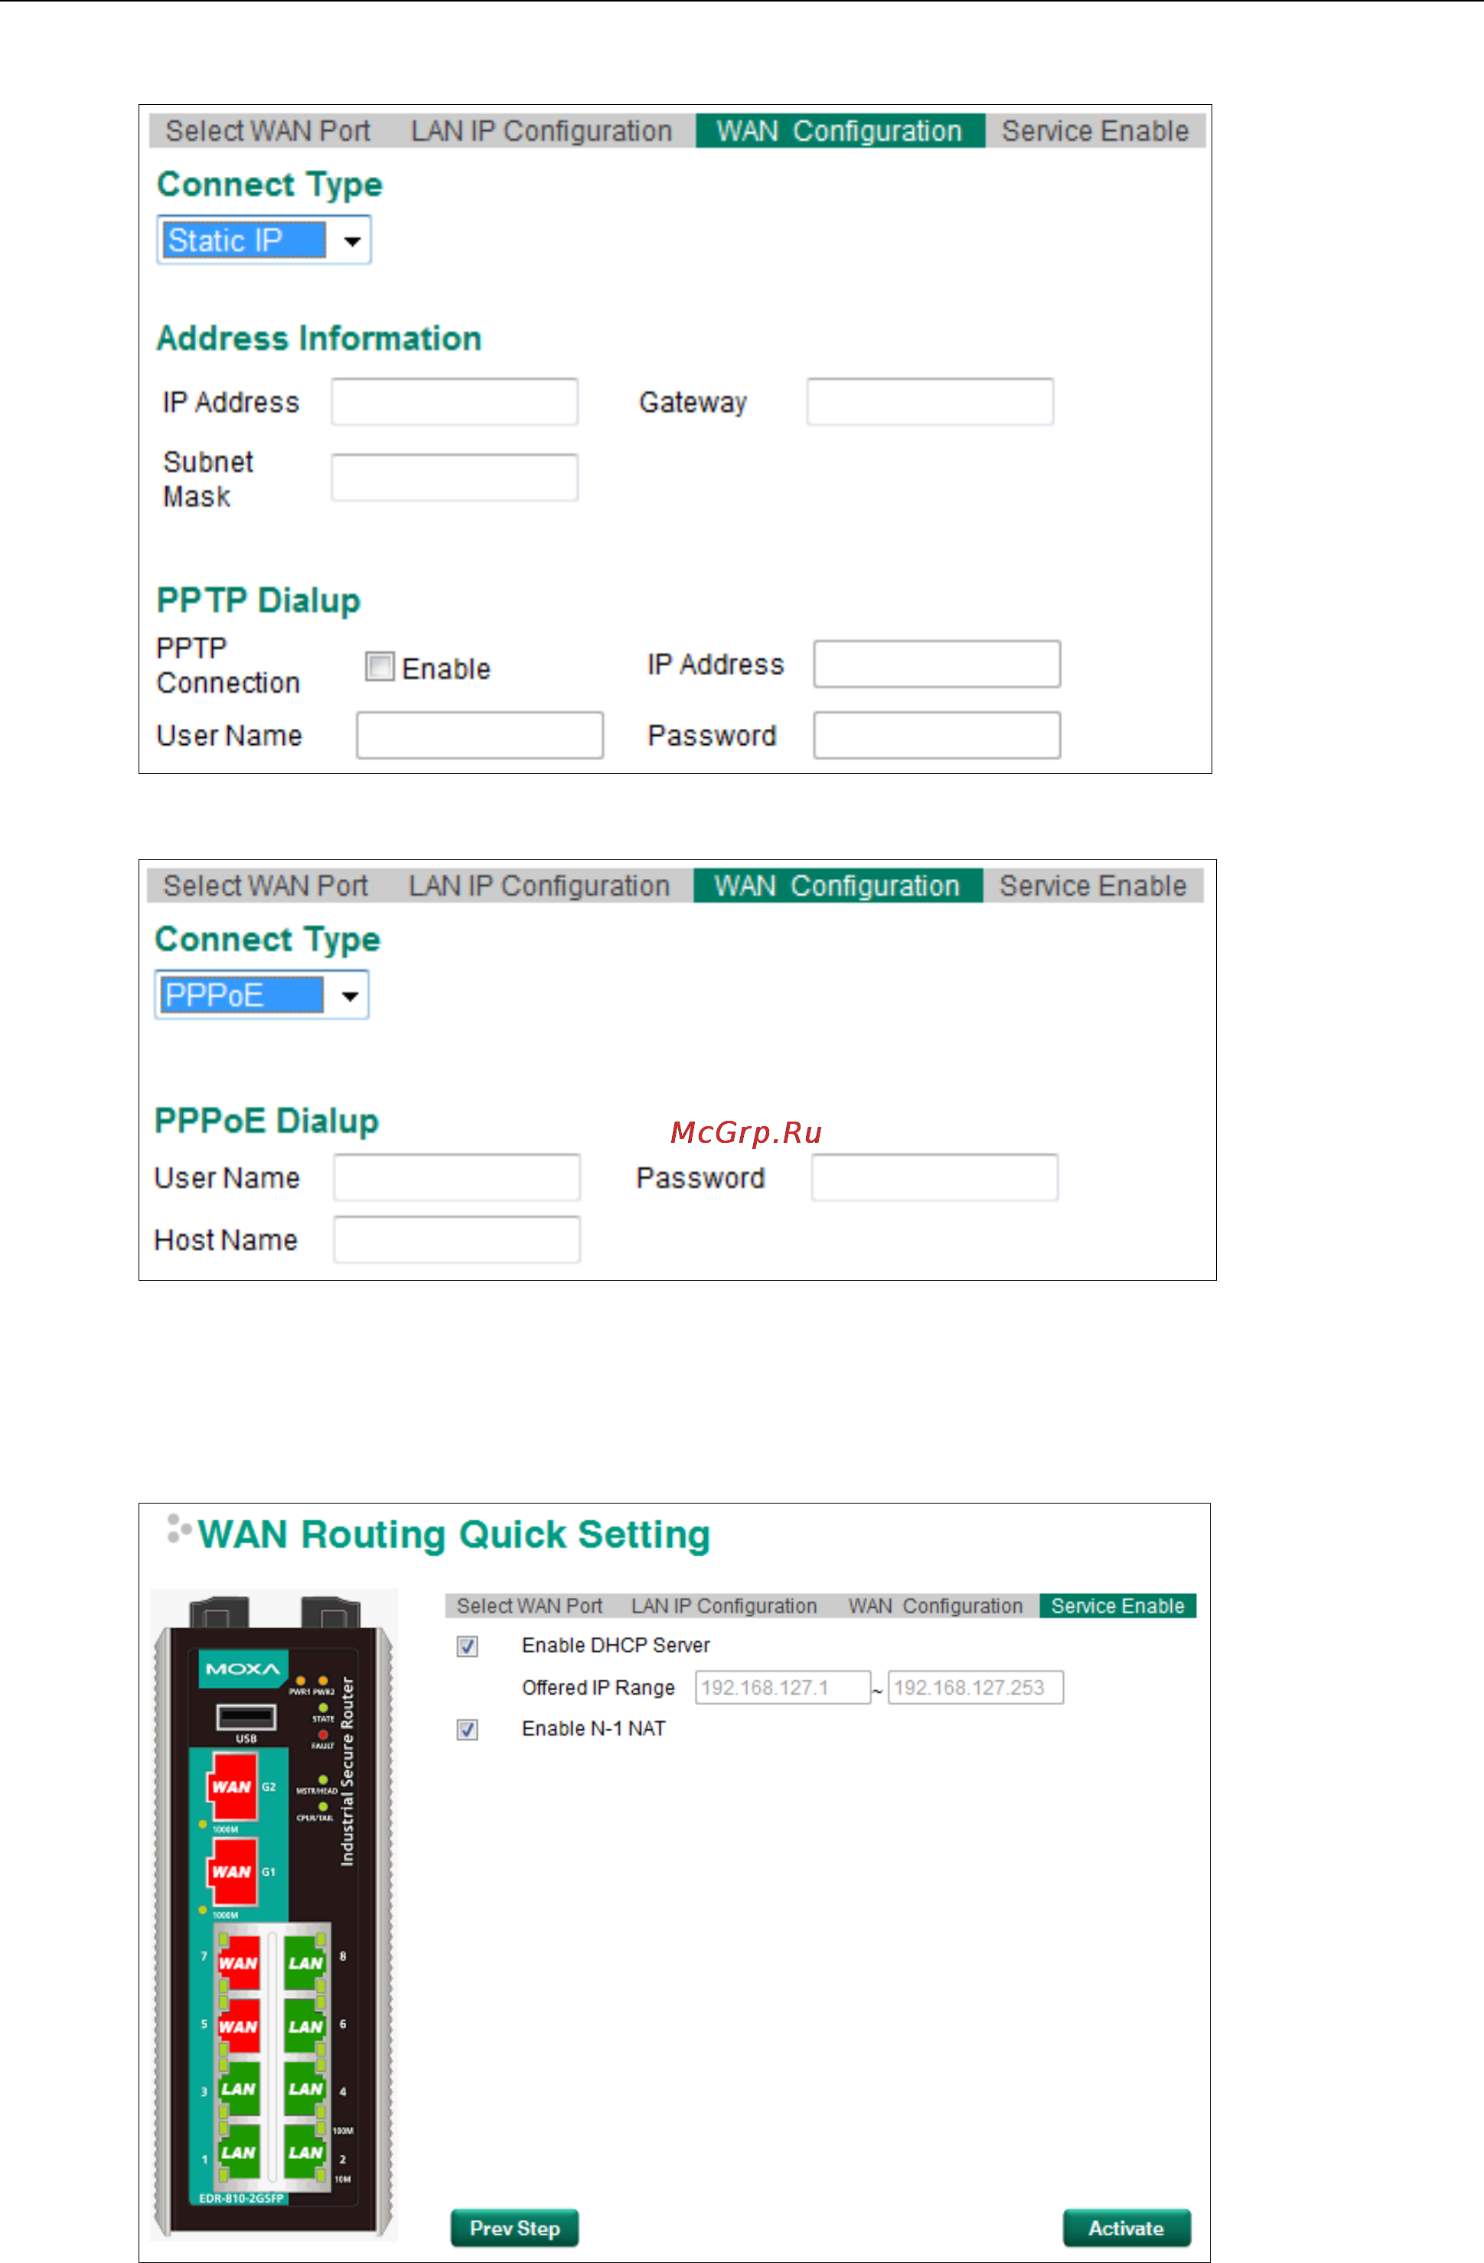The width and height of the screenshot is (1484, 2263).
Task: Click LAN port 1 on the router
Action: [x=239, y=2153]
